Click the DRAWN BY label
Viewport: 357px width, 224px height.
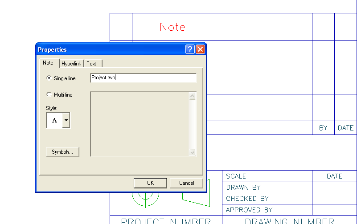coord(243,187)
